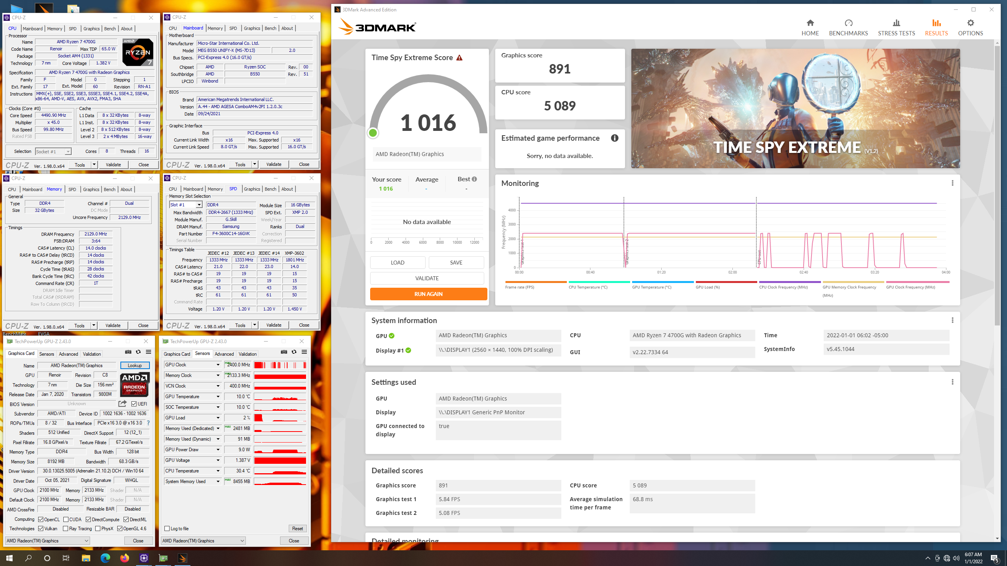Screen dimensions: 1007x566
Task: Toggle the PhysX checkbox in GPU-Z
Action: (98, 528)
